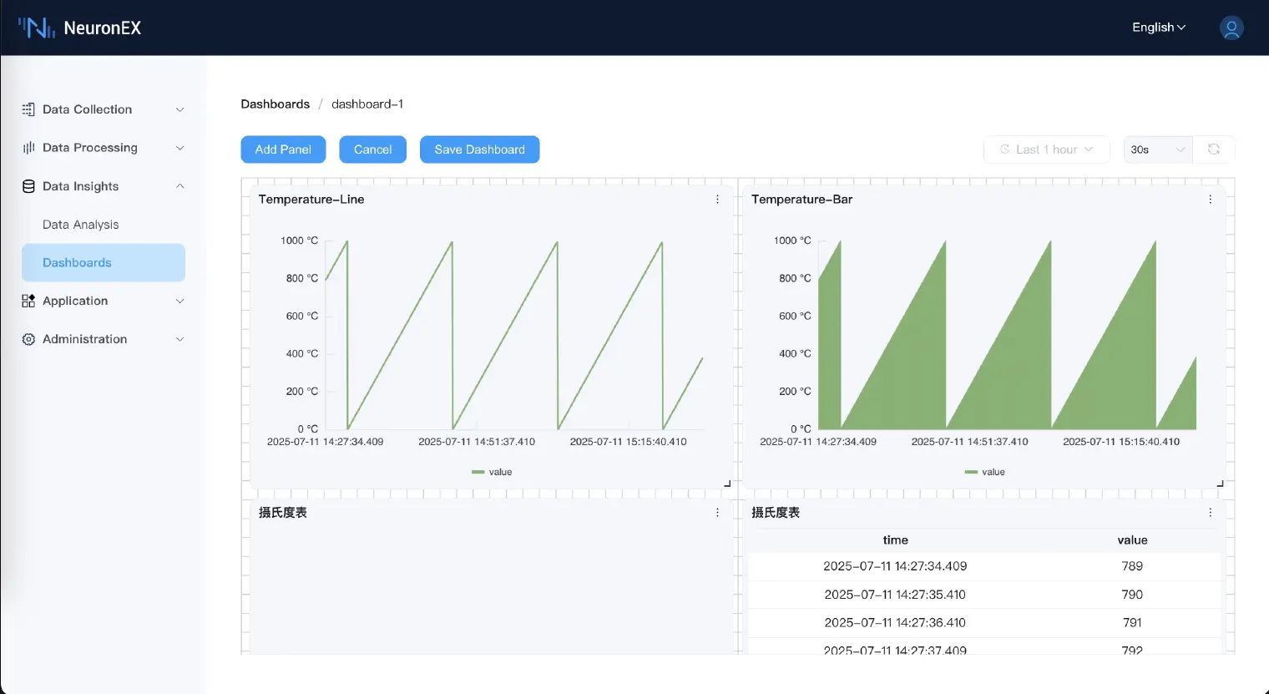The image size is (1269, 694).
Task: Click the Temperature-Bar panel resize handle
Action: [x=1220, y=483]
